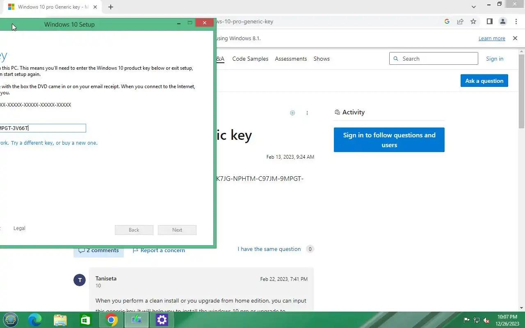This screenshot has height=328, width=525.
Task: Click the Feb 13, 2023 timestamp
Action: click(x=290, y=157)
